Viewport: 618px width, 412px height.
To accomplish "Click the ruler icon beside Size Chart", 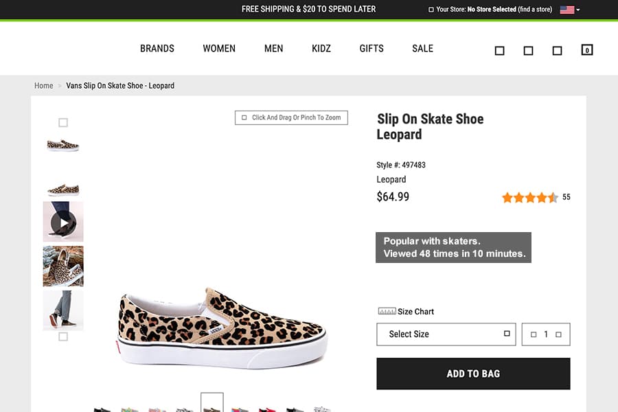I will tap(387, 312).
